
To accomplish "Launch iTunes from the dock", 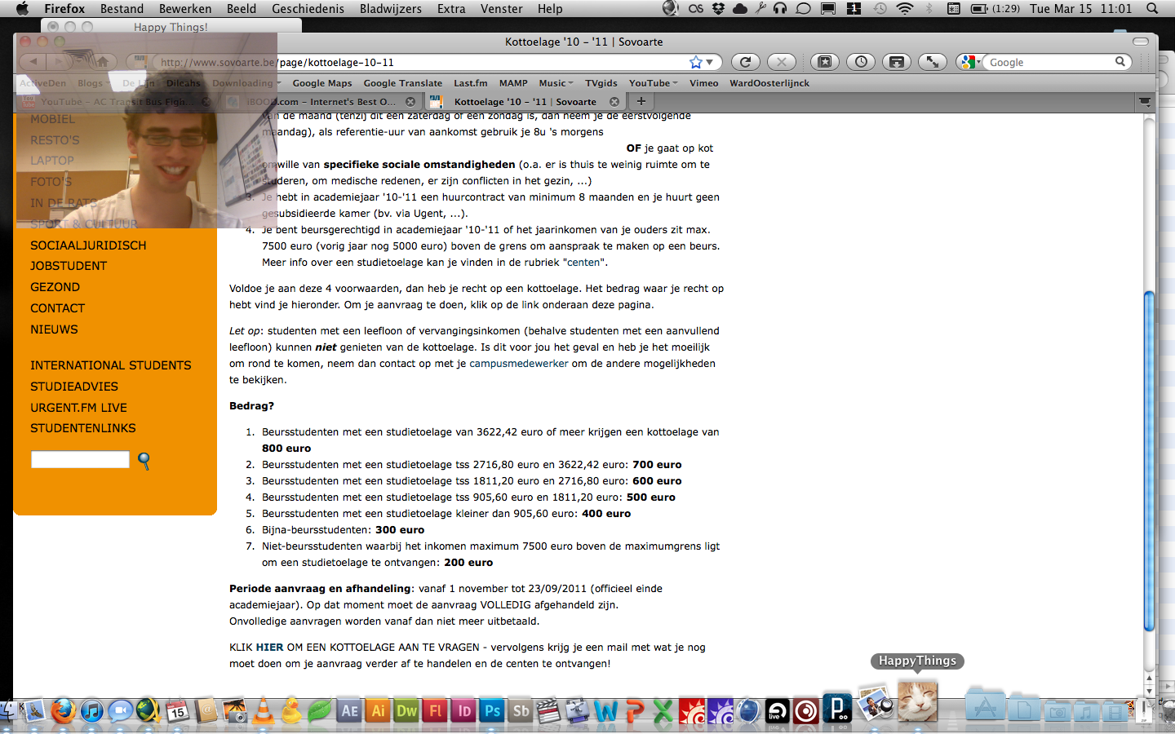I will [x=91, y=710].
